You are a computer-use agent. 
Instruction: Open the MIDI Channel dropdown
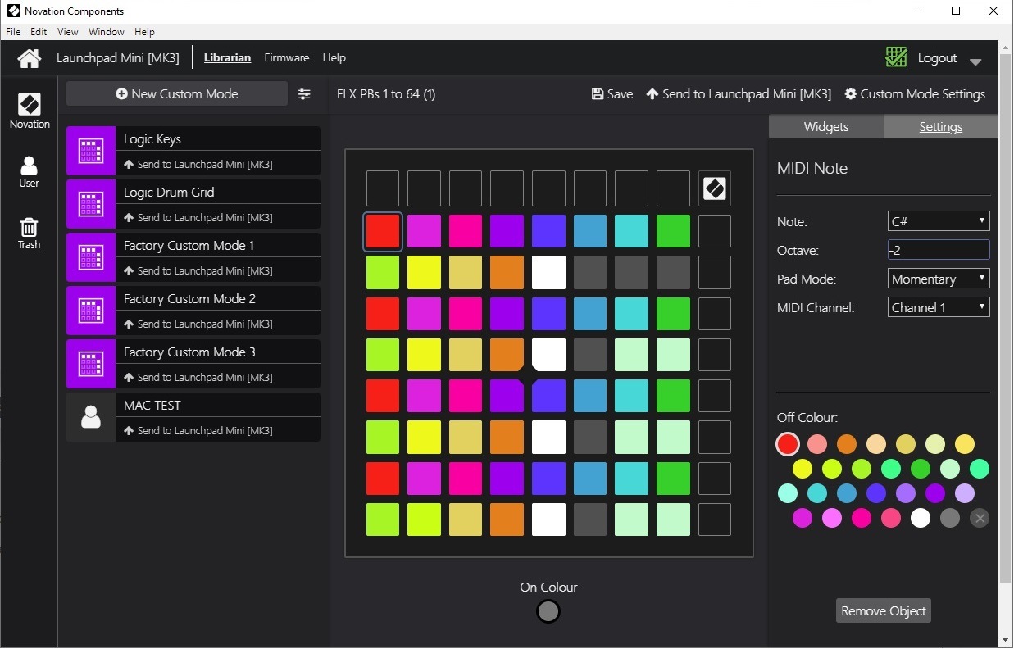[939, 307]
